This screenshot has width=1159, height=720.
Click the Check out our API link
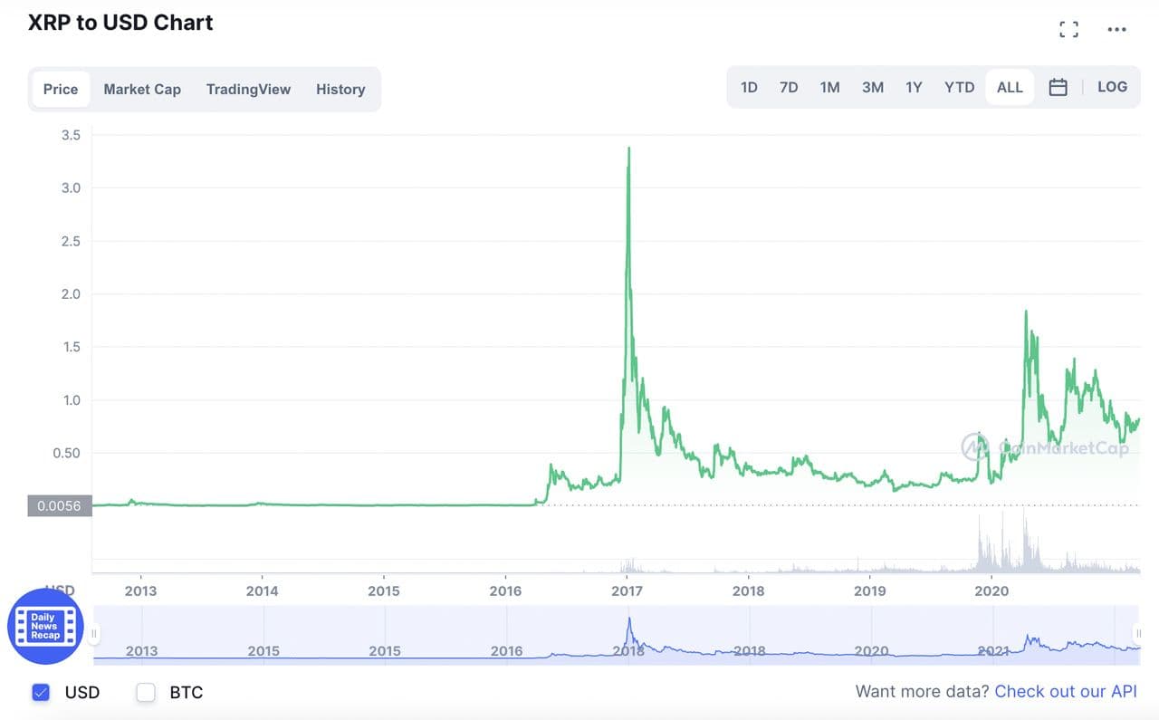1065,692
